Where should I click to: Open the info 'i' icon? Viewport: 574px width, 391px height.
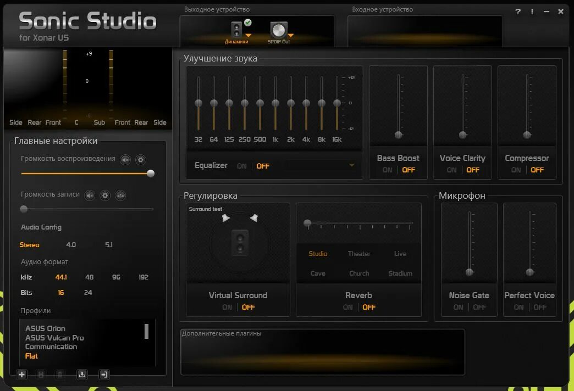(532, 12)
